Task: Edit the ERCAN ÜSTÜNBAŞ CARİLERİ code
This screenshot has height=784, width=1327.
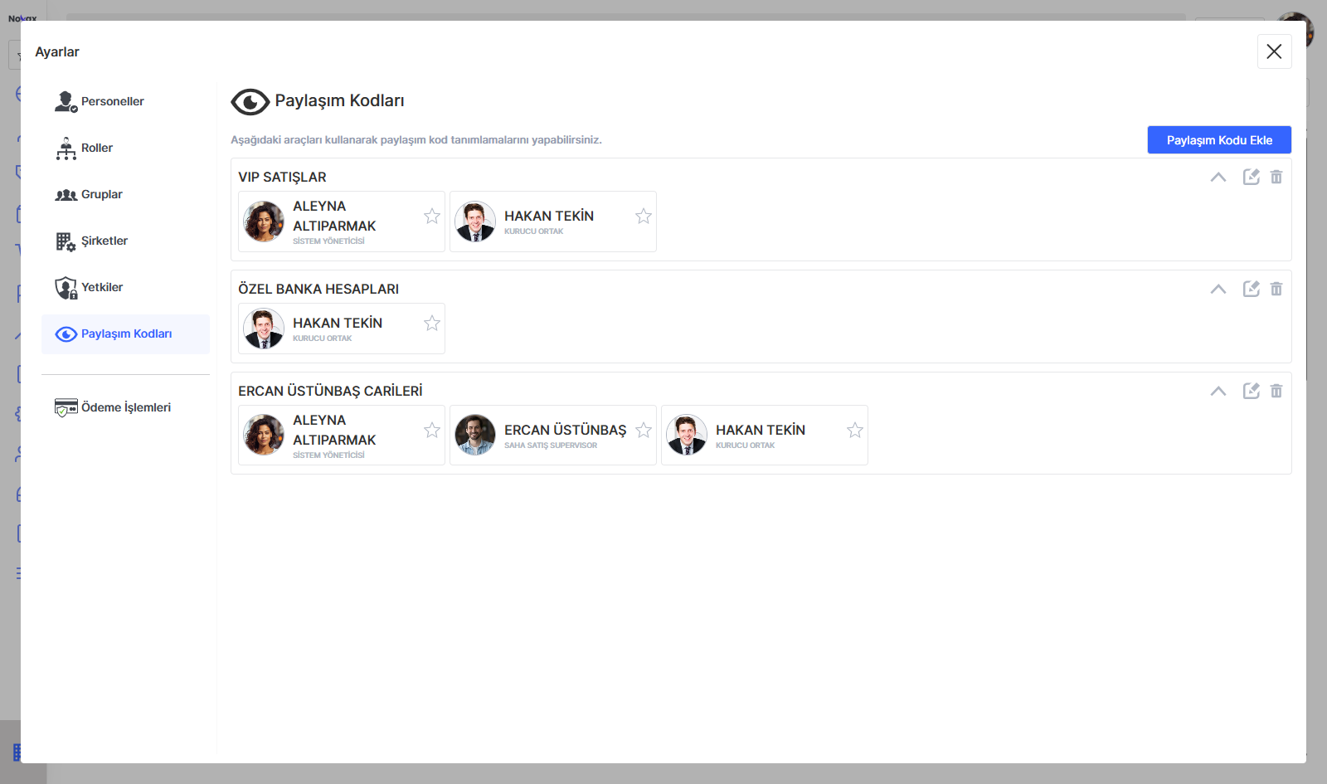Action: (1251, 391)
